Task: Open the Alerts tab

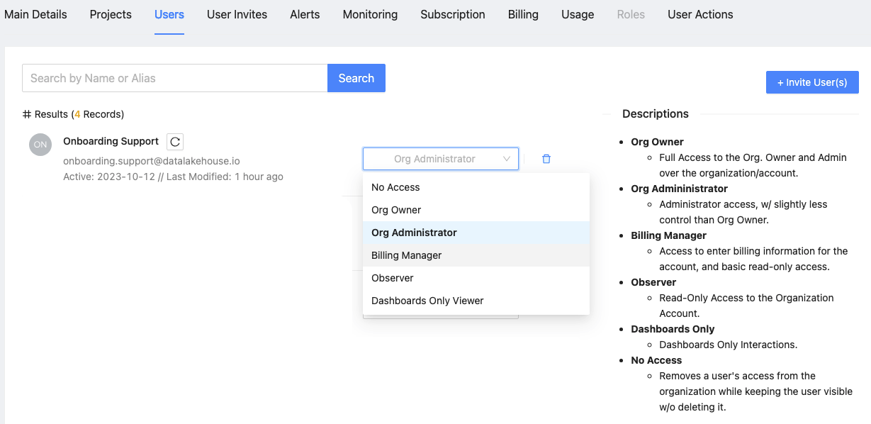Action: [305, 14]
